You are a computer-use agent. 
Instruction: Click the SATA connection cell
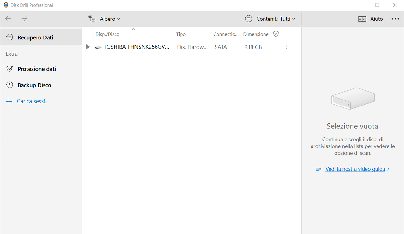pyautogui.click(x=221, y=47)
